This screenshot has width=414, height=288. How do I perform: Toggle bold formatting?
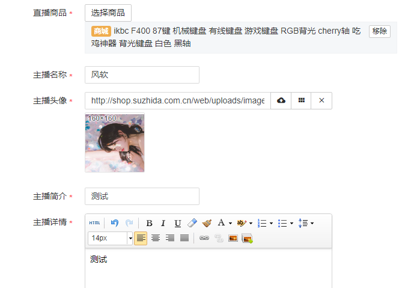click(149, 223)
